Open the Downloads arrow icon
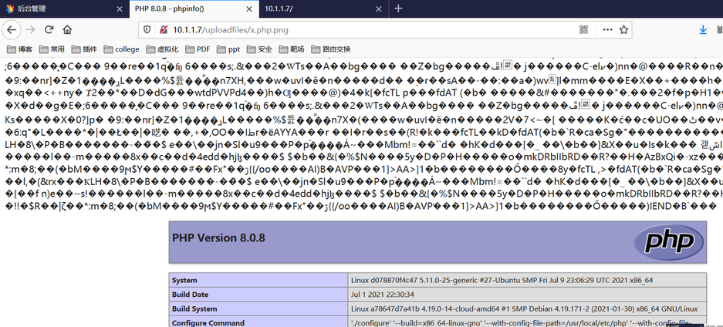Viewport: 723px width, 327px height. point(703,30)
